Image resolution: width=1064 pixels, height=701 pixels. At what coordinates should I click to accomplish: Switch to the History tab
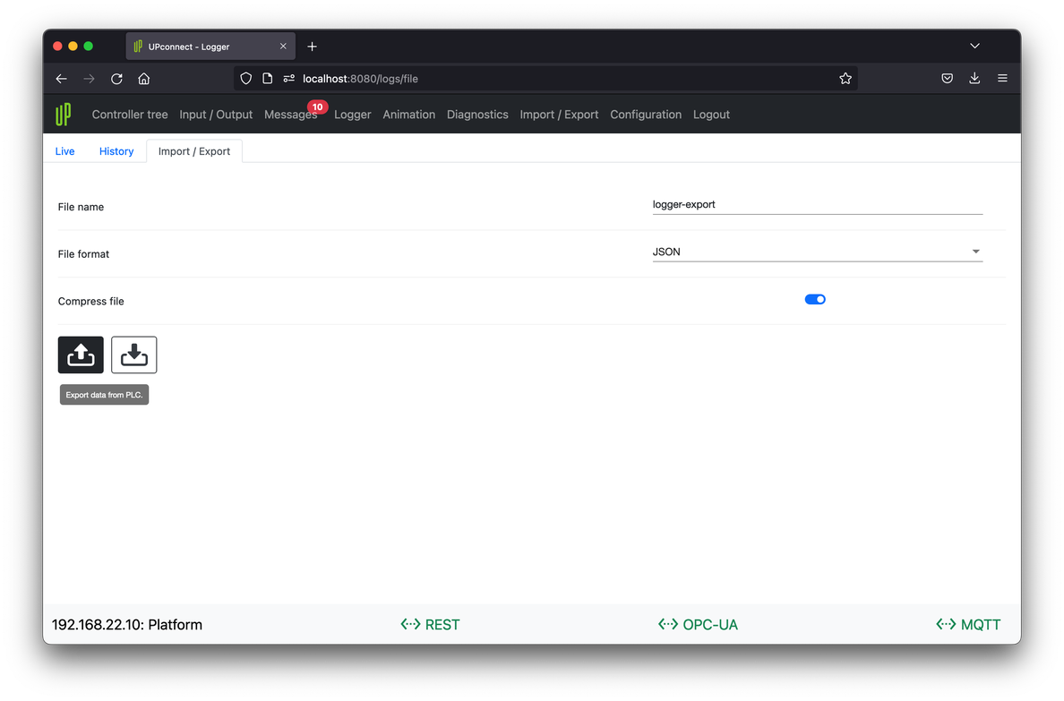[x=116, y=151]
